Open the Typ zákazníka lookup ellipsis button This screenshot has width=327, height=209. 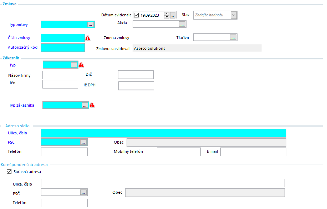[x=85, y=105]
